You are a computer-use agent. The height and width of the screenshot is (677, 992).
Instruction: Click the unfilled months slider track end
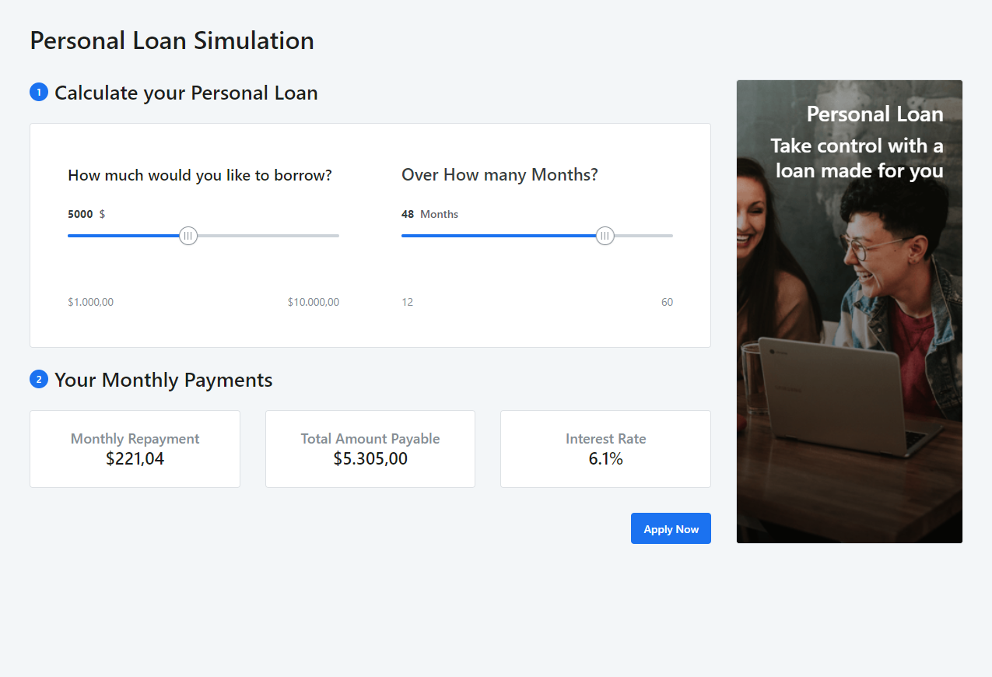tap(644, 236)
